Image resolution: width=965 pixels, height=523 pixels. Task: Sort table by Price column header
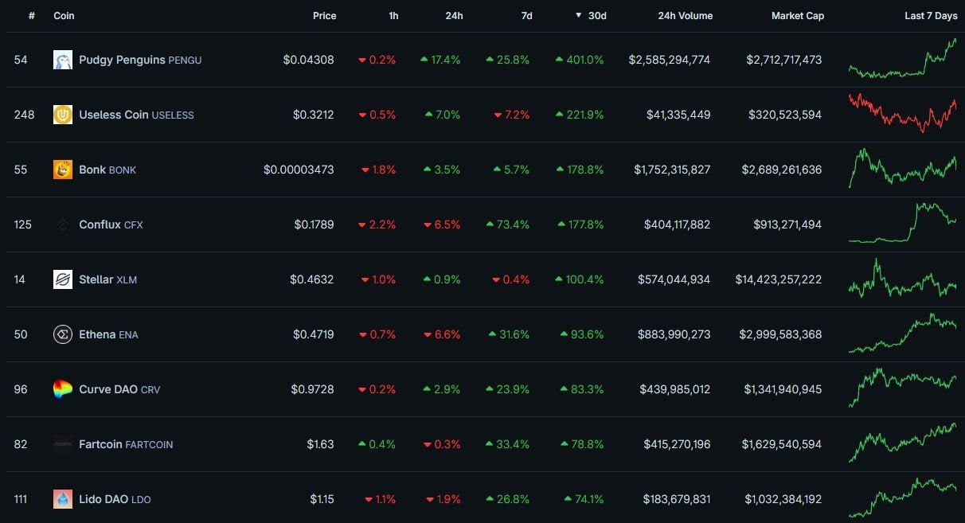(324, 16)
